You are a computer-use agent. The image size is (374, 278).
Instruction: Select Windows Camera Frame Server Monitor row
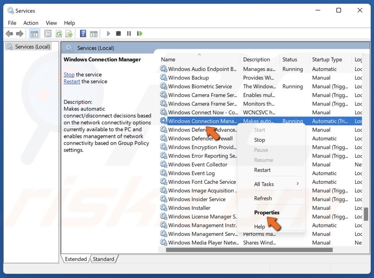coord(260,104)
